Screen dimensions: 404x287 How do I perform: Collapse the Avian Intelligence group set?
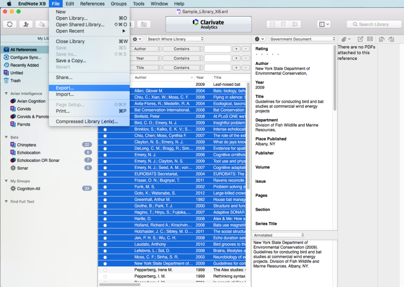(x=6, y=94)
